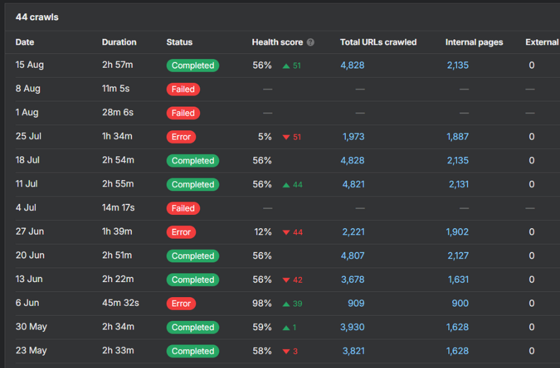Open internal pages 2,131 for 11 Jul
The width and height of the screenshot is (560, 368).
point(459,184)
